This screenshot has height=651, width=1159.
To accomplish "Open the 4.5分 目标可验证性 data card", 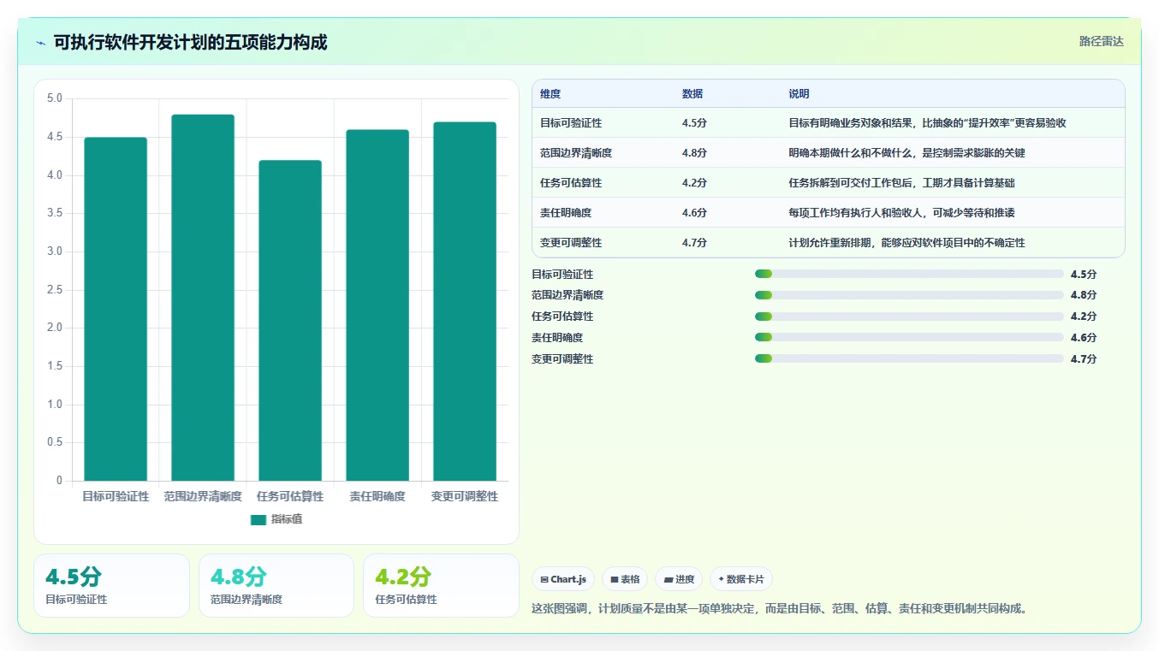I will 111,585.
